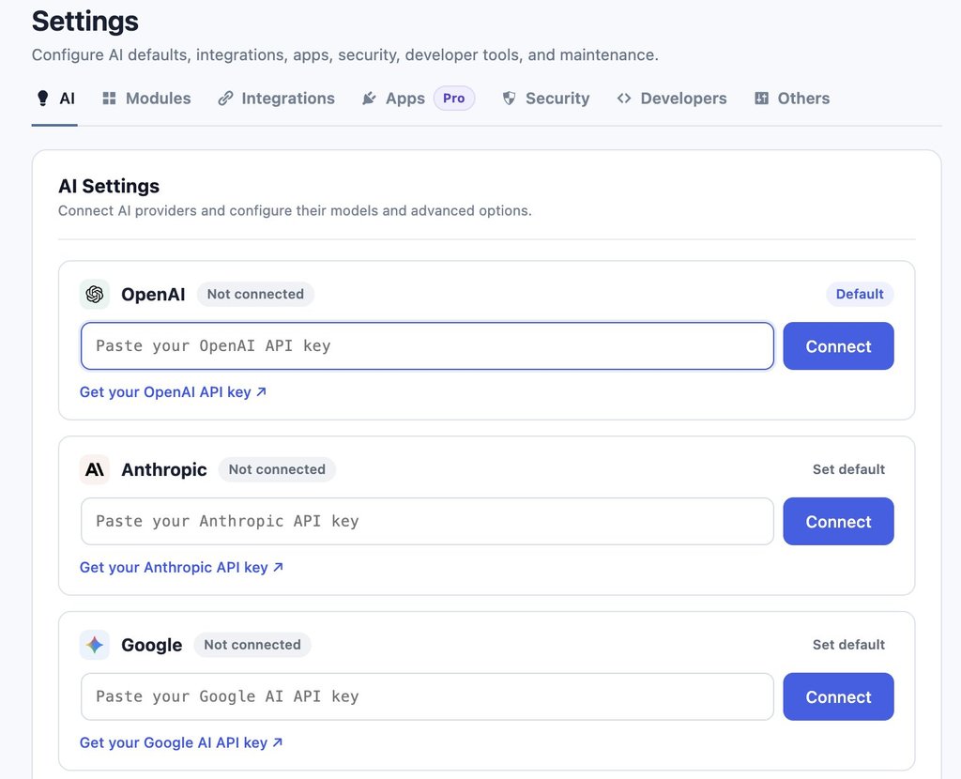
Task: Focus the OpenAI API key field
Action: coord(427,346)
